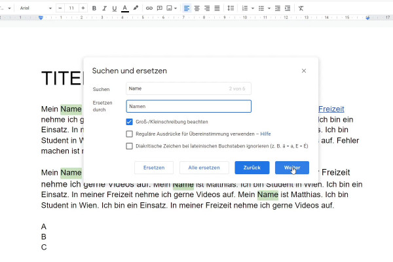Click the font size field showing 11
The image size is (393, 262).
[71, 9]
